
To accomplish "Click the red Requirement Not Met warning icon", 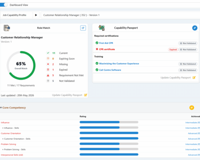I will tap(48, 75).
